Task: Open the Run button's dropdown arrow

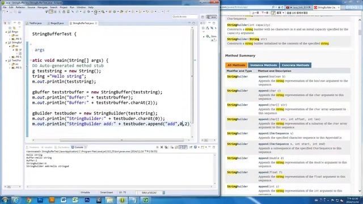Action: pyautogui.click(x=99, y=11)
